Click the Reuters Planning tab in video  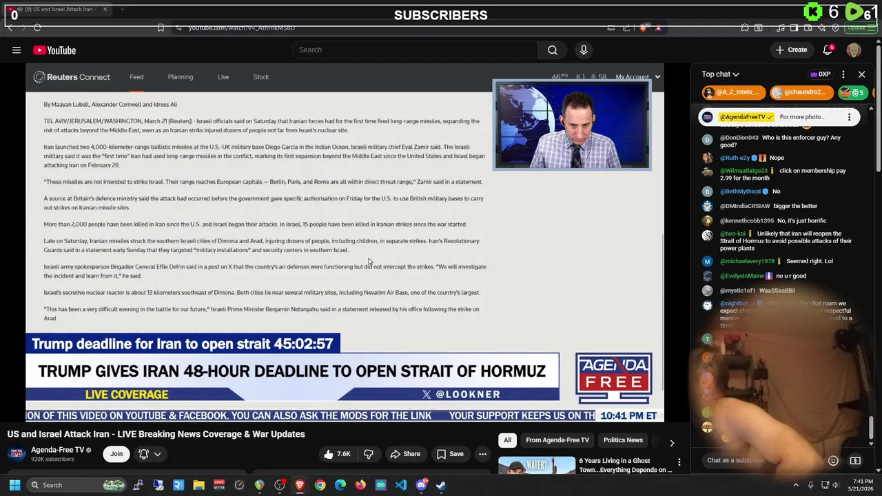181,77
